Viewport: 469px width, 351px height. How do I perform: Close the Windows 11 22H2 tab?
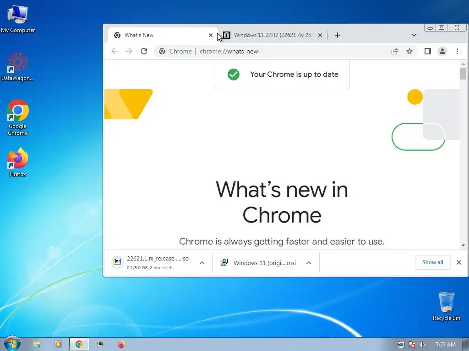tap(320, 35)
